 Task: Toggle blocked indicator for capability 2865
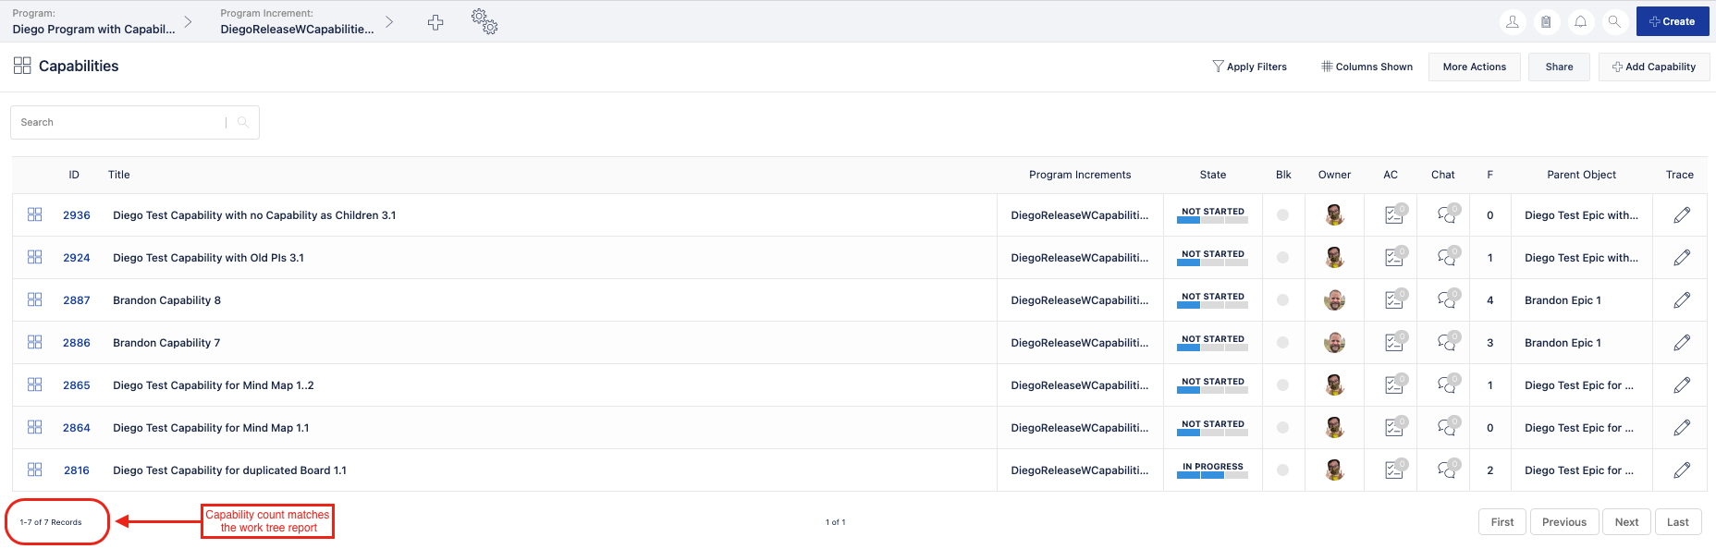[1282, 385]
